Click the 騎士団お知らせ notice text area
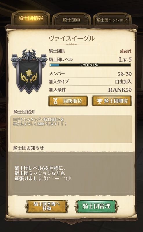143x232 pixels. [71, 173]
